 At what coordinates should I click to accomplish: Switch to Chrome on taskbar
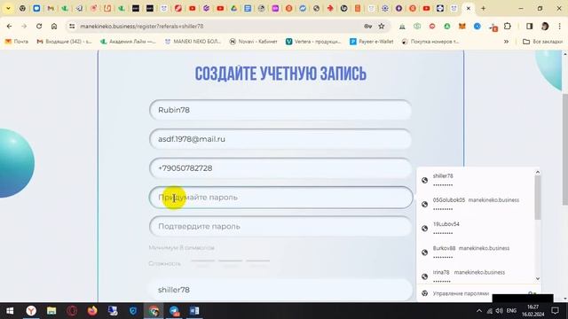[x=154, y=311]
